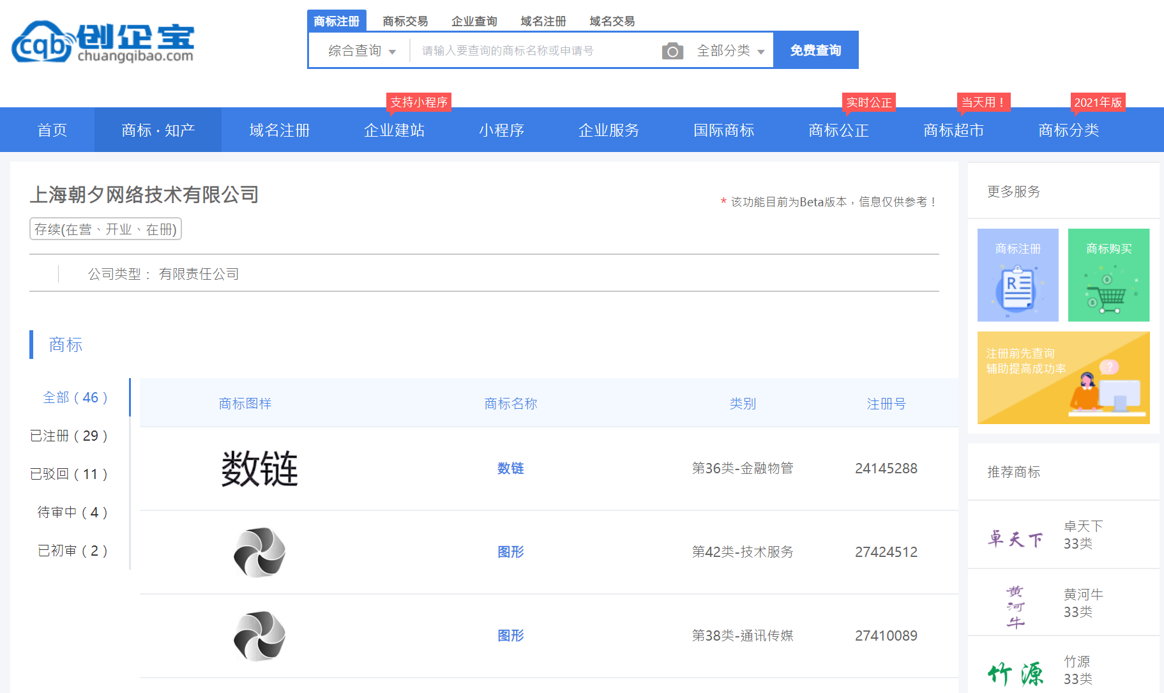This screenshot has width=1164, height=693.
Task: Open the 黄河牛 recommended trademark logo
Action: coord(1015,607)
